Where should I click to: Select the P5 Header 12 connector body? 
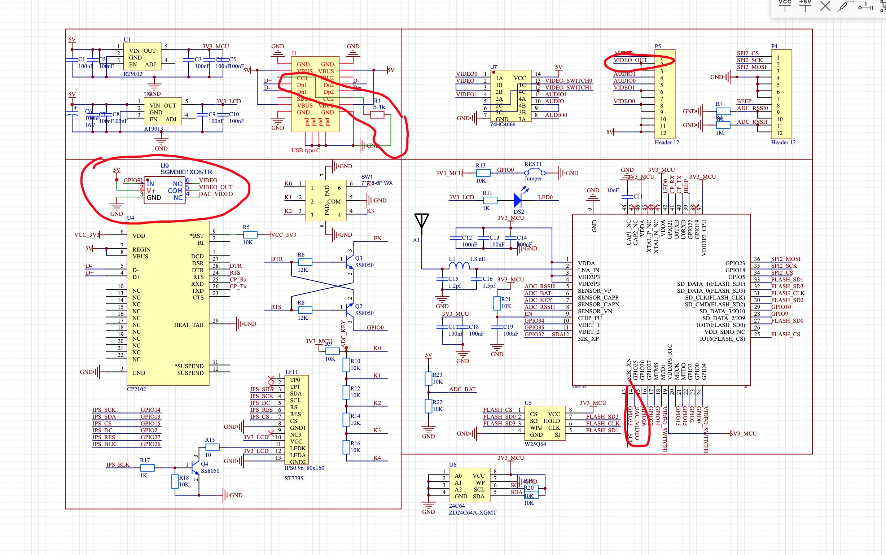(x=665, y=94)
